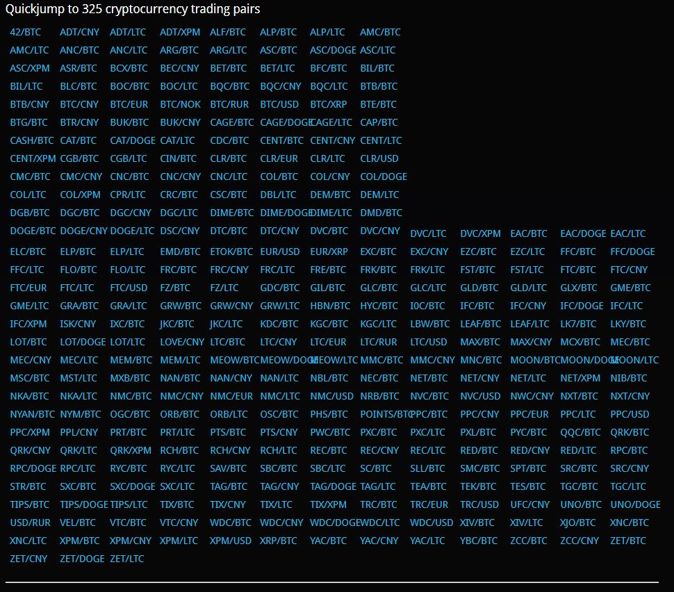674x592 pixels.
Task: Jump to BTC/XRP pair
Action: point(329,104)
